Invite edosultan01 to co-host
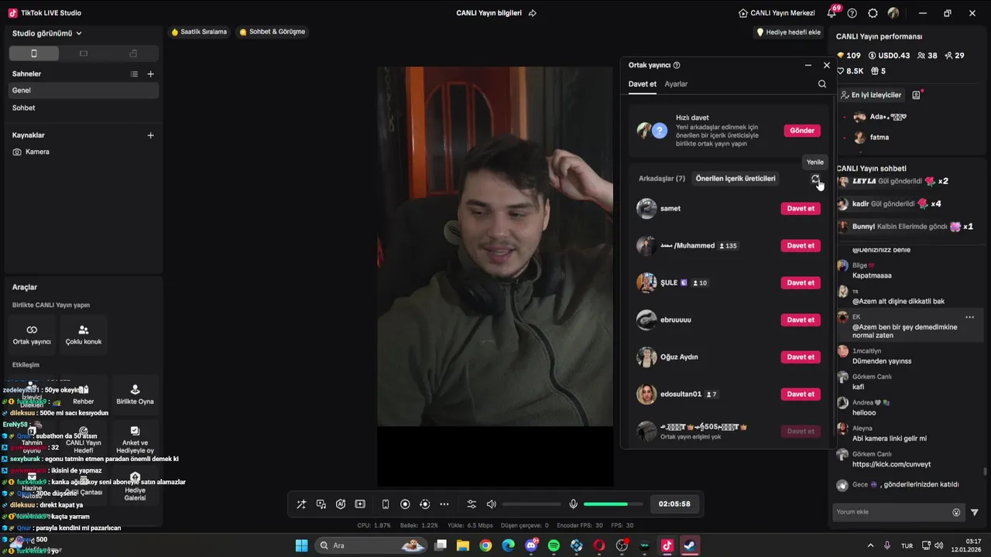 (801, 394)
